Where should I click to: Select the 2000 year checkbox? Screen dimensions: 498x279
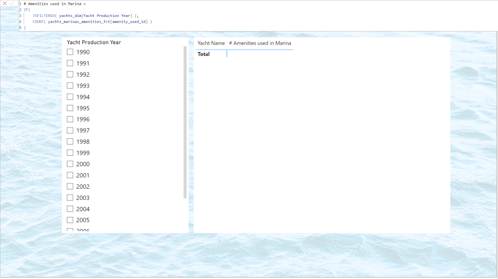pos(70,164)
